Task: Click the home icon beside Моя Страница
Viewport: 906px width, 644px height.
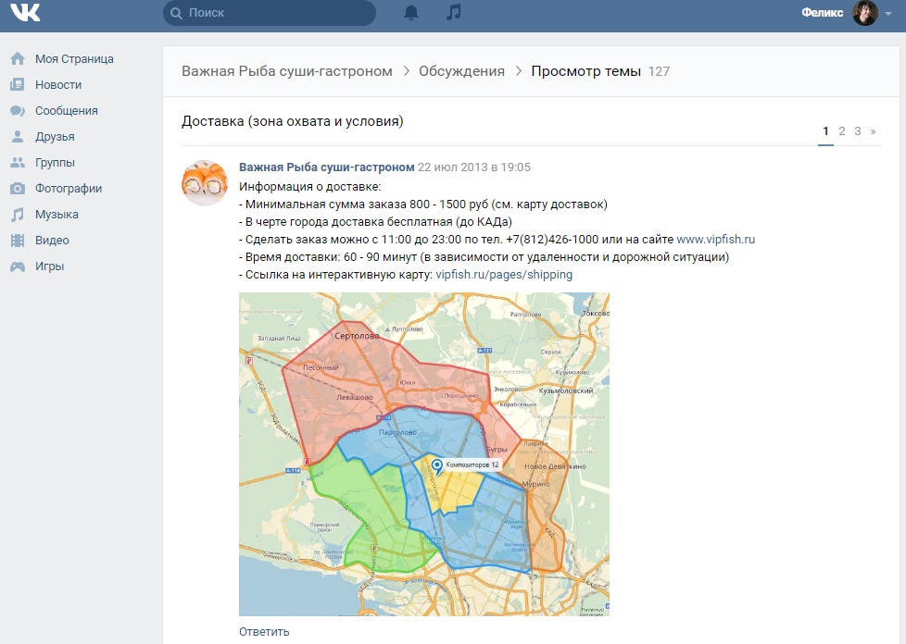Action: tap(18, 59)
